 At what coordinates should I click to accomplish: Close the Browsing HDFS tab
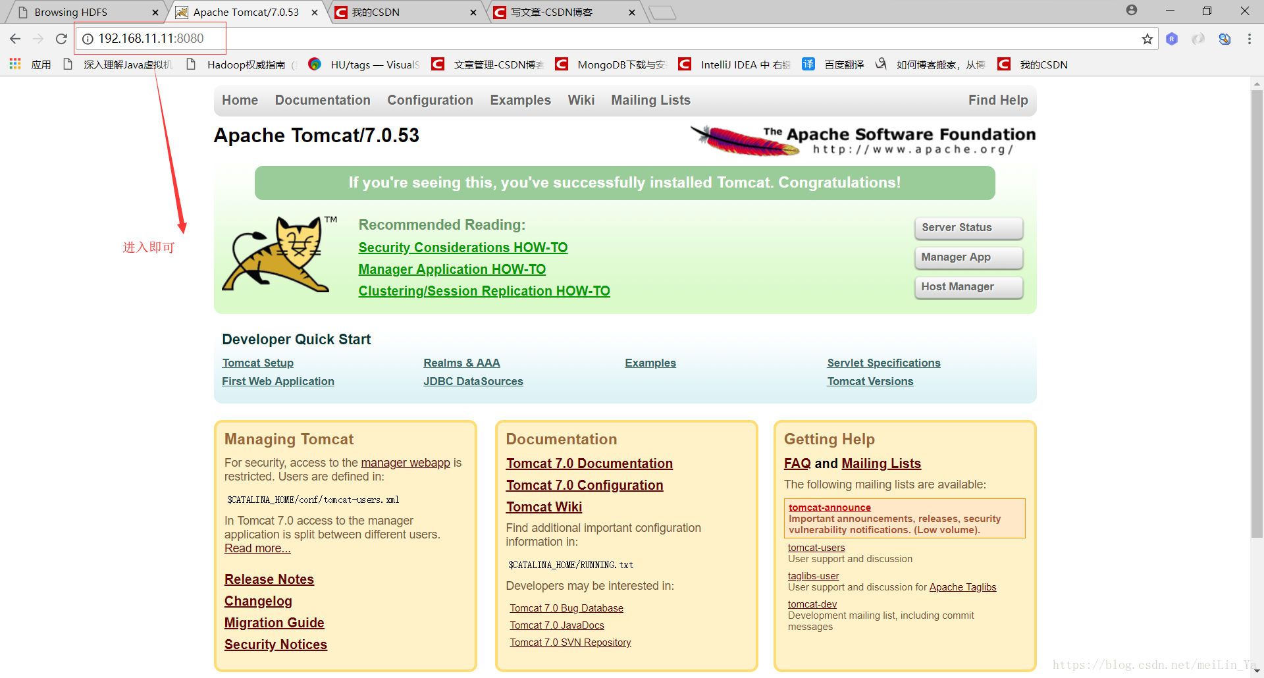coord(155,13)
